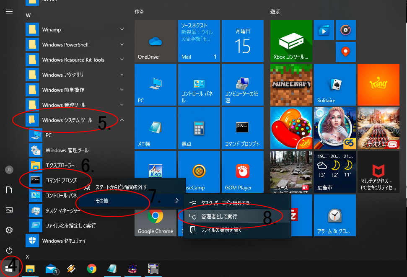Open the 広島市 weather tile
Viewport: 407px width, 277px height.
334,172
